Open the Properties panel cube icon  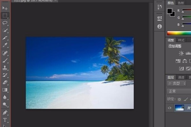click(x=159, y=18)
